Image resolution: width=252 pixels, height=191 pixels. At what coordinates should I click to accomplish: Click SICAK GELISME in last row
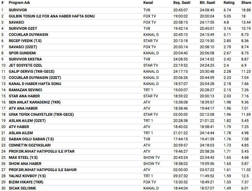[x=22, y=188]
